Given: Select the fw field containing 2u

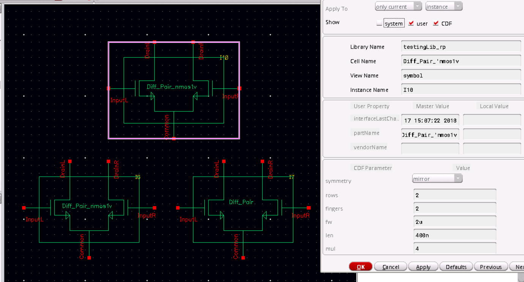Looking at the screenshot, I should pyautogui.click(x=455, y=222).
